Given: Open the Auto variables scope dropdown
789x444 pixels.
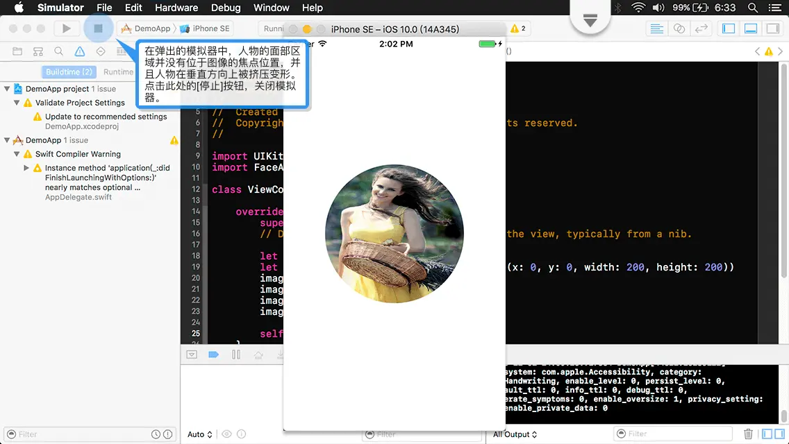Looking at the screenshot, I should (x=200, y=434).
